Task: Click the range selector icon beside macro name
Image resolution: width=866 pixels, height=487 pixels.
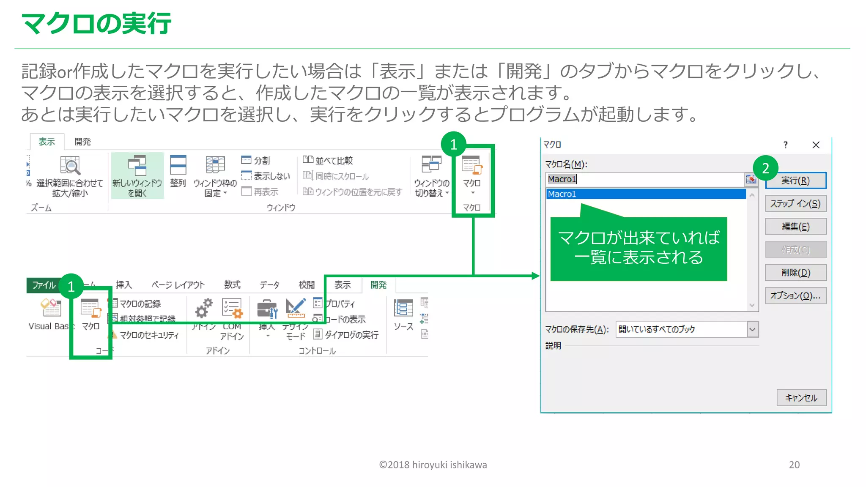Action: tap(751, 179)
